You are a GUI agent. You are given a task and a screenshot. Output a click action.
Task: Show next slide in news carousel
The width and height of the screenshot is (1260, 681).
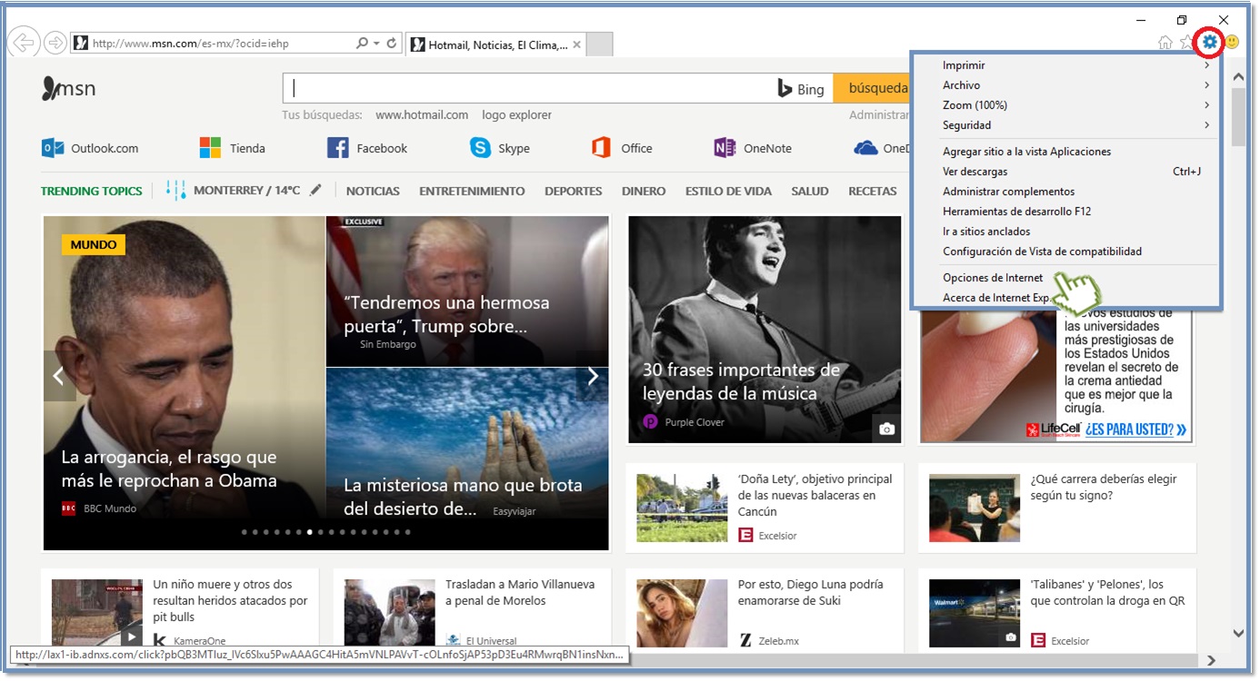click(593, 376)
